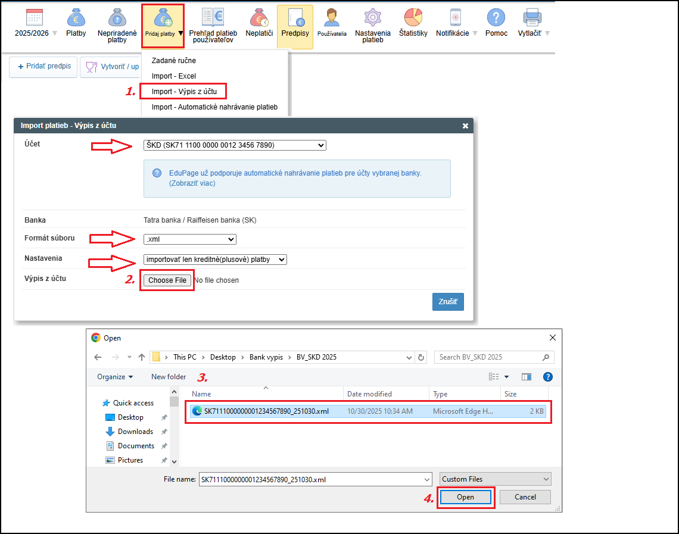Viewport: 679px width, 534px height.
Task: Open Prehľad platieb používateľov icon
Action: click(213, 18)
